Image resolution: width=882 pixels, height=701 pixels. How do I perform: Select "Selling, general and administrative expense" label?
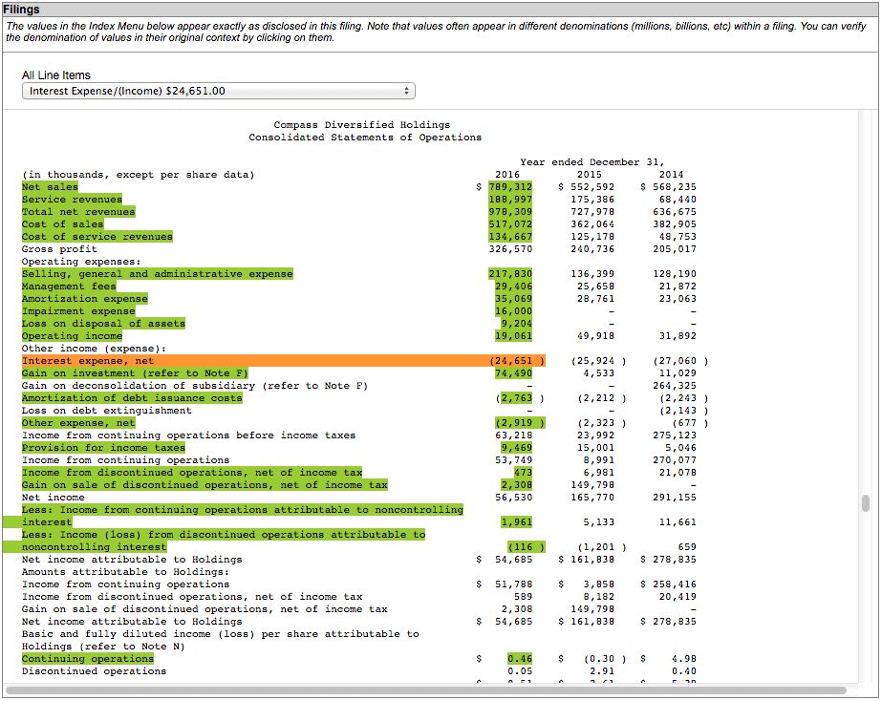[158, 274]
